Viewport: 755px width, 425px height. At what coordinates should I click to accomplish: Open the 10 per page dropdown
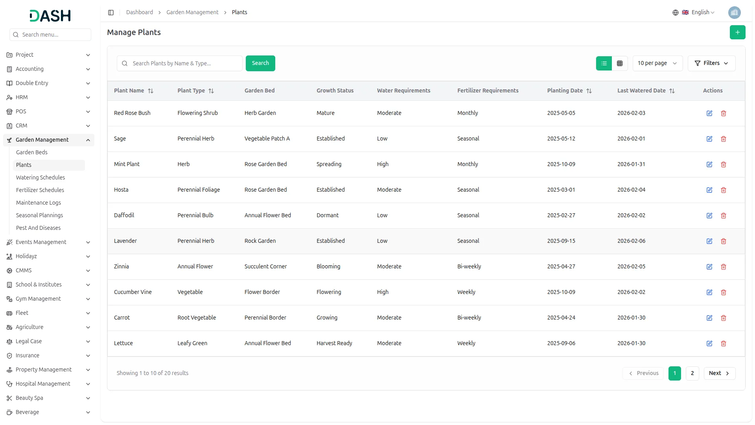[657, 63]
